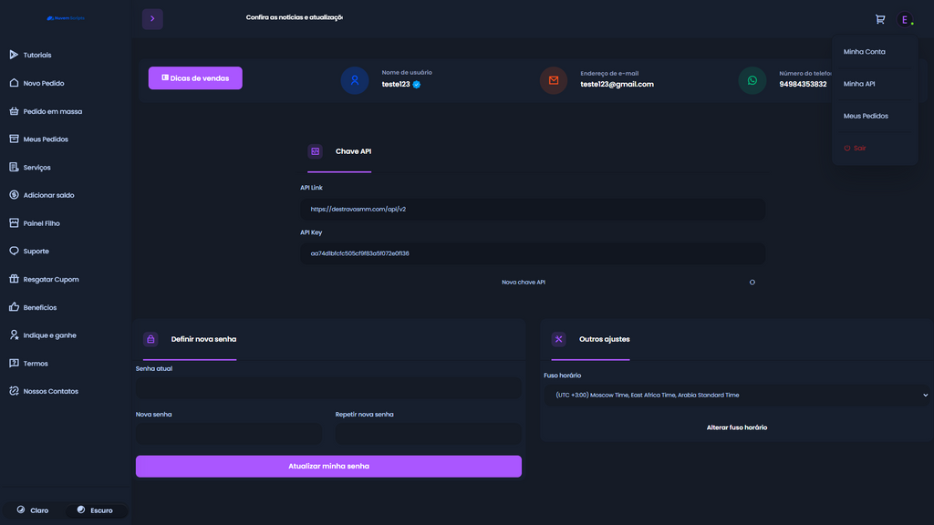Click the Dicas de vendas button
The width and height of the screenshot is (934, 525).
tap(195, 78)
